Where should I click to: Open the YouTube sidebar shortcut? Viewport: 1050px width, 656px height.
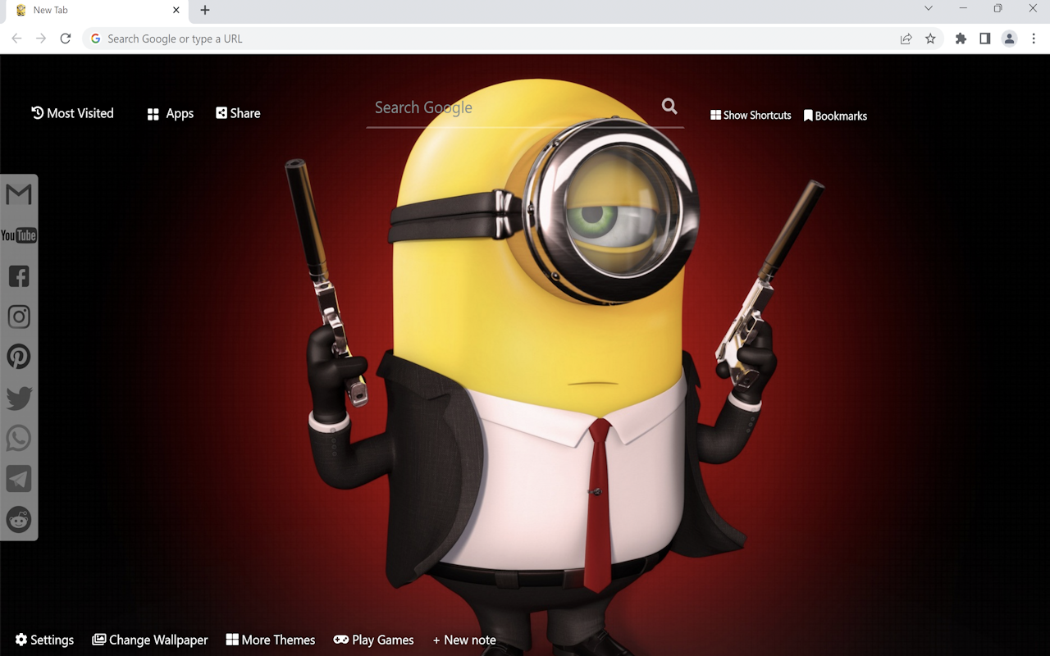(19, 235)
